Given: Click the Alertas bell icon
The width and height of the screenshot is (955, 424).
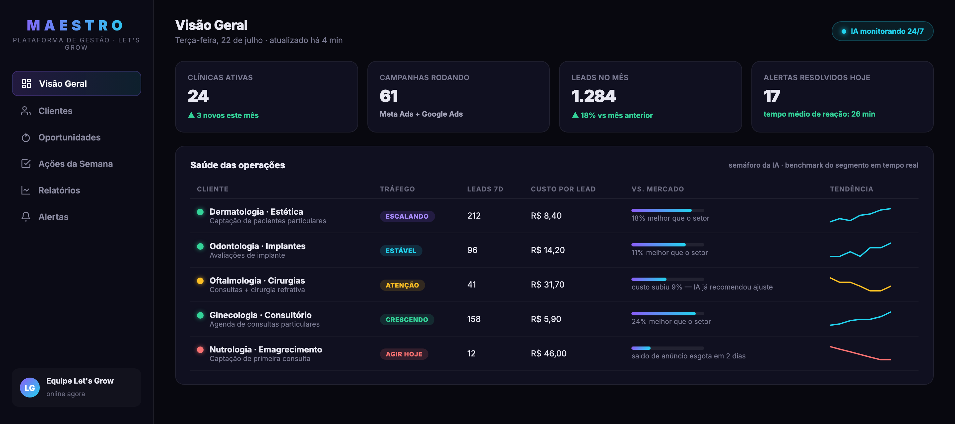Looking at the screenshot, I should tap(26, 217).
